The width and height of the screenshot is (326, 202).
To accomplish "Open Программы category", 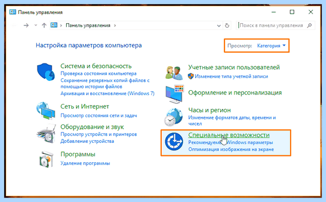I will (78, 154).
